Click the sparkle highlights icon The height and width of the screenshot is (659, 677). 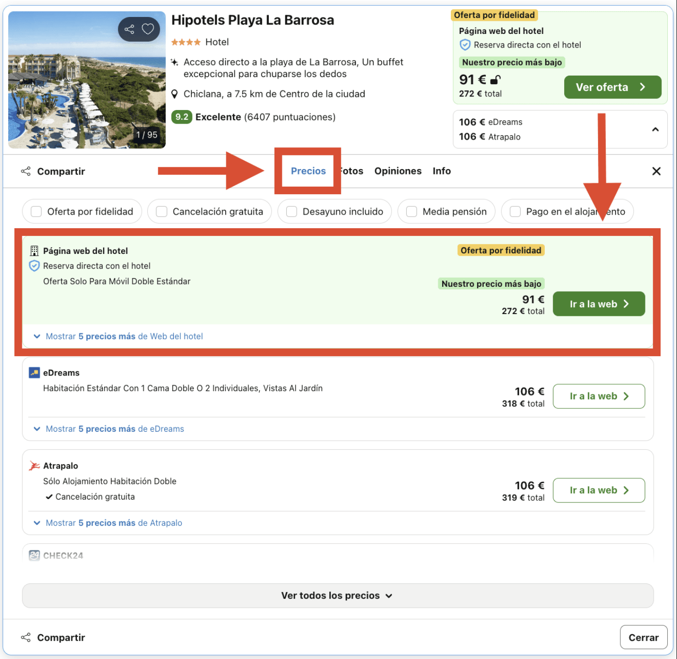[x=174, y=62]
